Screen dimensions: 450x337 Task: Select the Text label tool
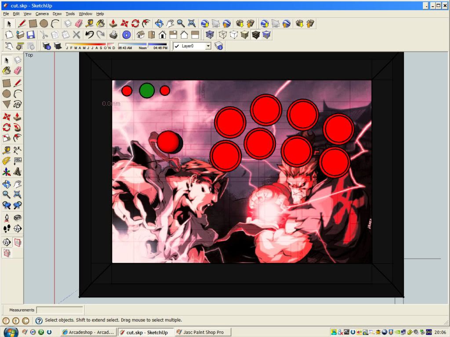18,161
